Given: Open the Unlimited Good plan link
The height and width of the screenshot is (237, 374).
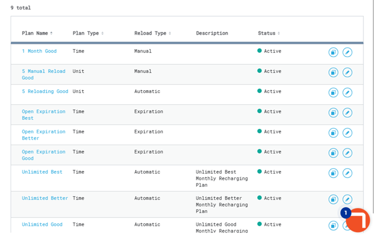Looking at the screenshot, I should (42, 224).
